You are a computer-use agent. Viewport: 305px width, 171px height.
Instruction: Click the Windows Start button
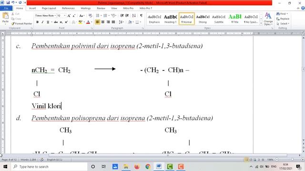click(5, 167)
